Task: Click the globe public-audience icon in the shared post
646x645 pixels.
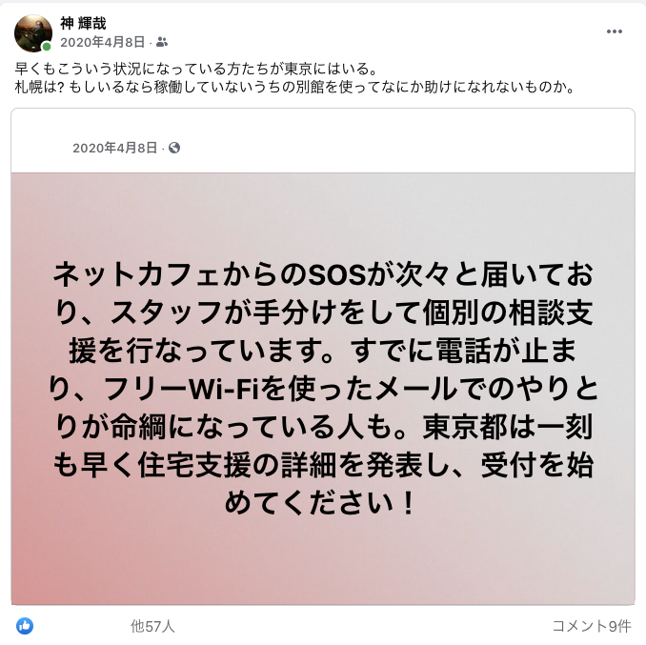Action: (x=174, y=148)
